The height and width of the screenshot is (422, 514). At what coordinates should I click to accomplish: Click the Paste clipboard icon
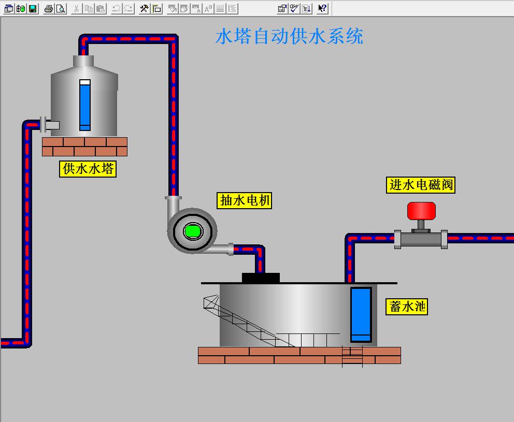coord(101,8)
